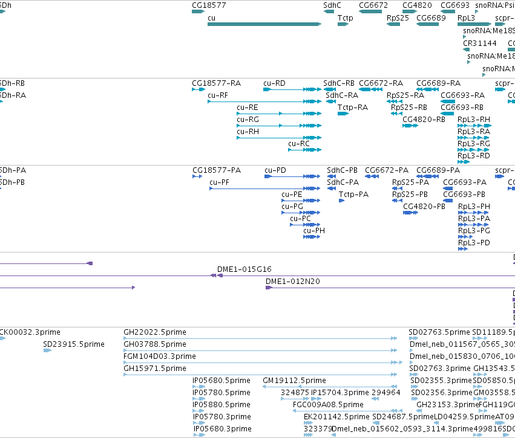Click the SdhC-PA protein label
Viewport: 515px width, 438px height.
coord(343,182)
